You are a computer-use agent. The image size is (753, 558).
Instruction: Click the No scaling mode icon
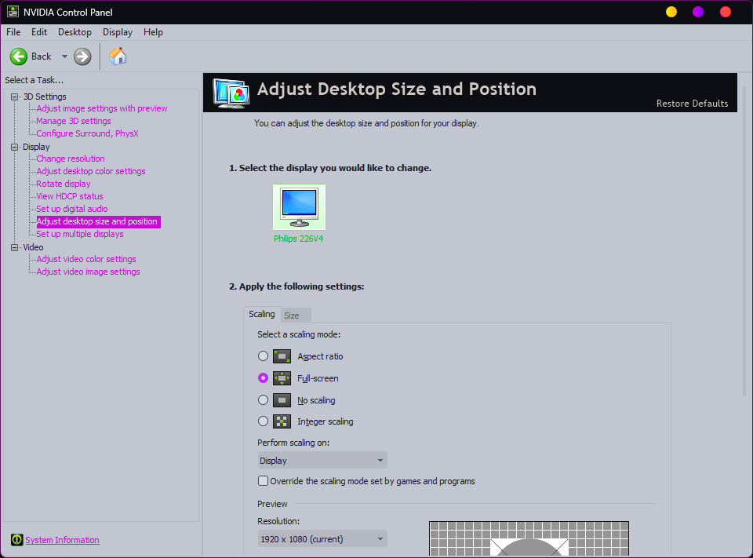[x=282, y=400]
